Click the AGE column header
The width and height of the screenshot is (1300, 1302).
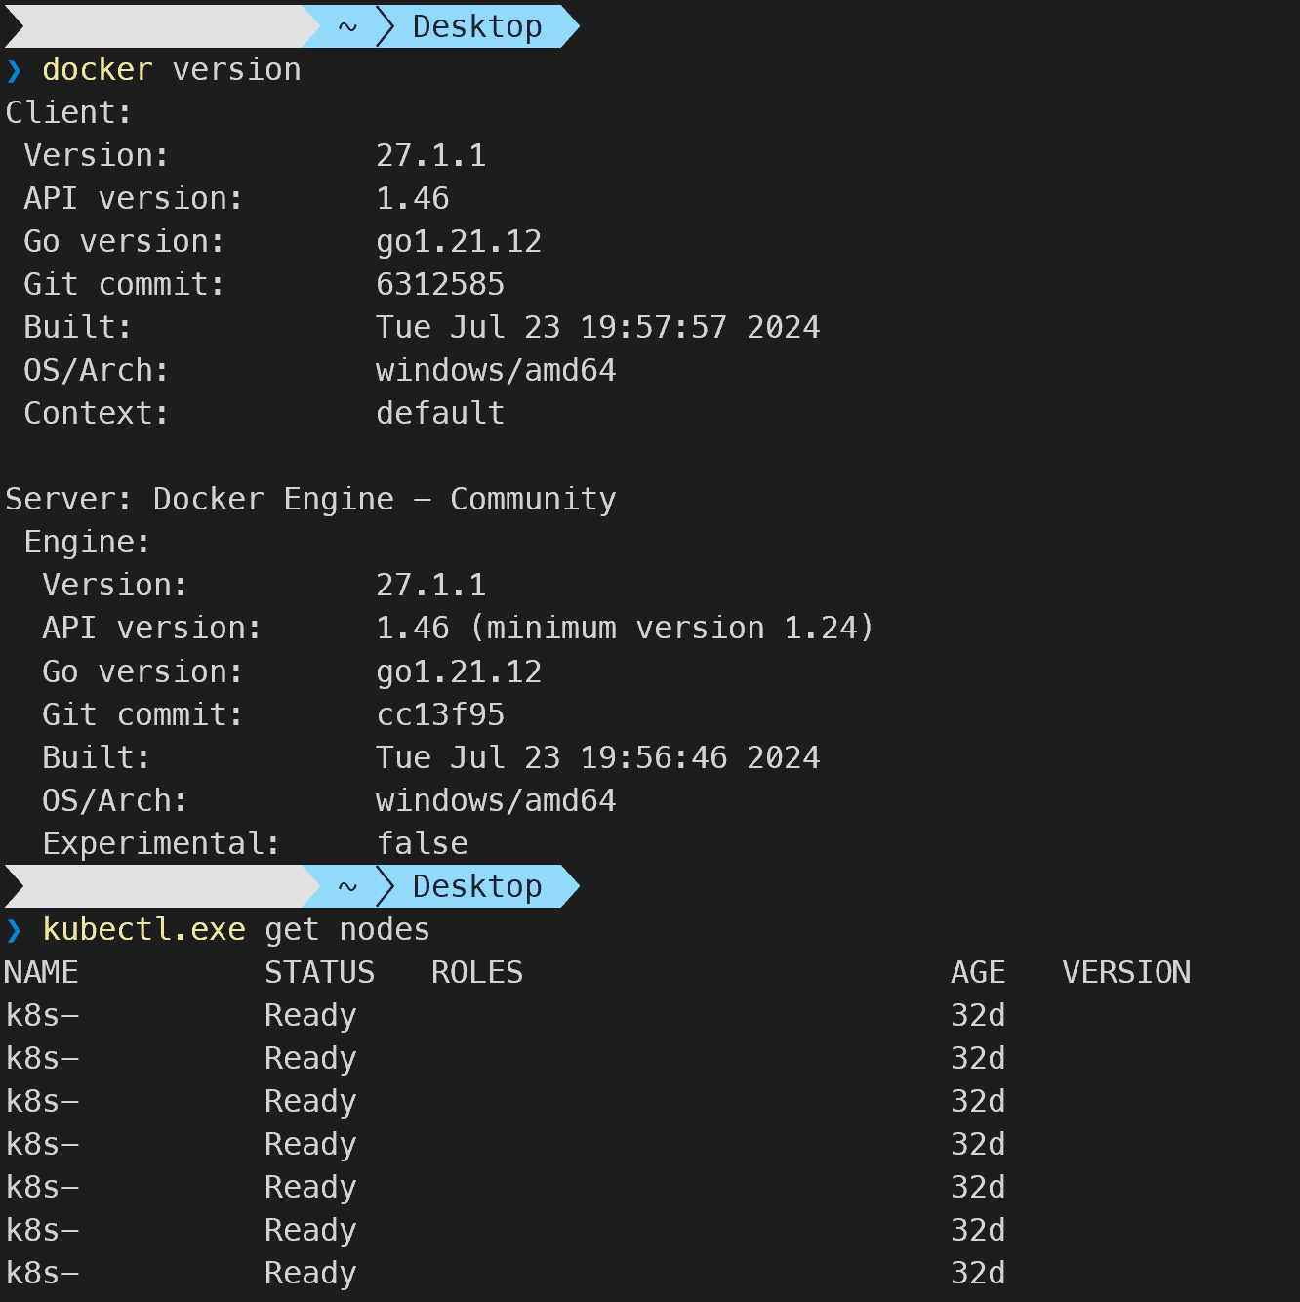pyautogui.click(x=978, y=972)
